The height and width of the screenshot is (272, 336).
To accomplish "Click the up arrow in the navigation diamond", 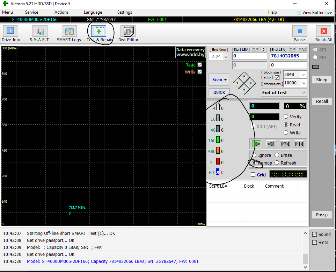I will pos(244,76).
